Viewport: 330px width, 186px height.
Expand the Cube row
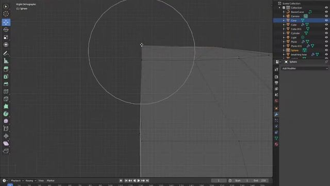[x=284, y=25]
